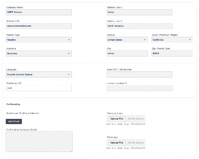
Task: Open the Language dropdown
Action: 39,74
